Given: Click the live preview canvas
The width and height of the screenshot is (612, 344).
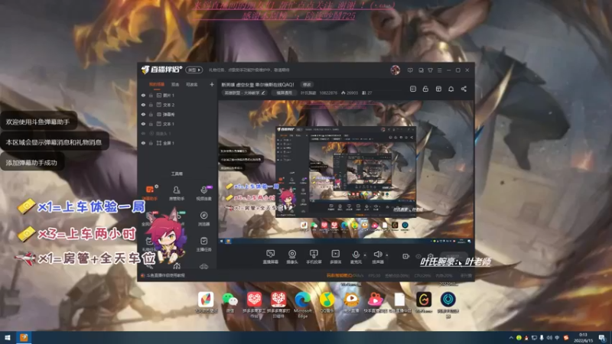Looking at the screenshot, I should click(x=346, y=172).
